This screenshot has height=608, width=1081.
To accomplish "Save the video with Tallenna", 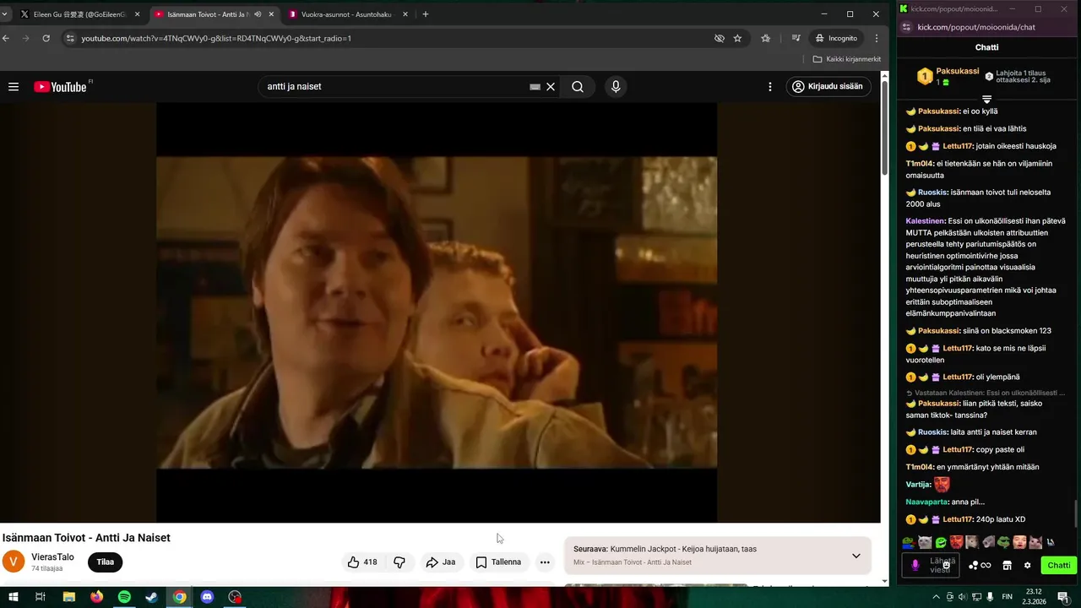I will coord(499,562).
